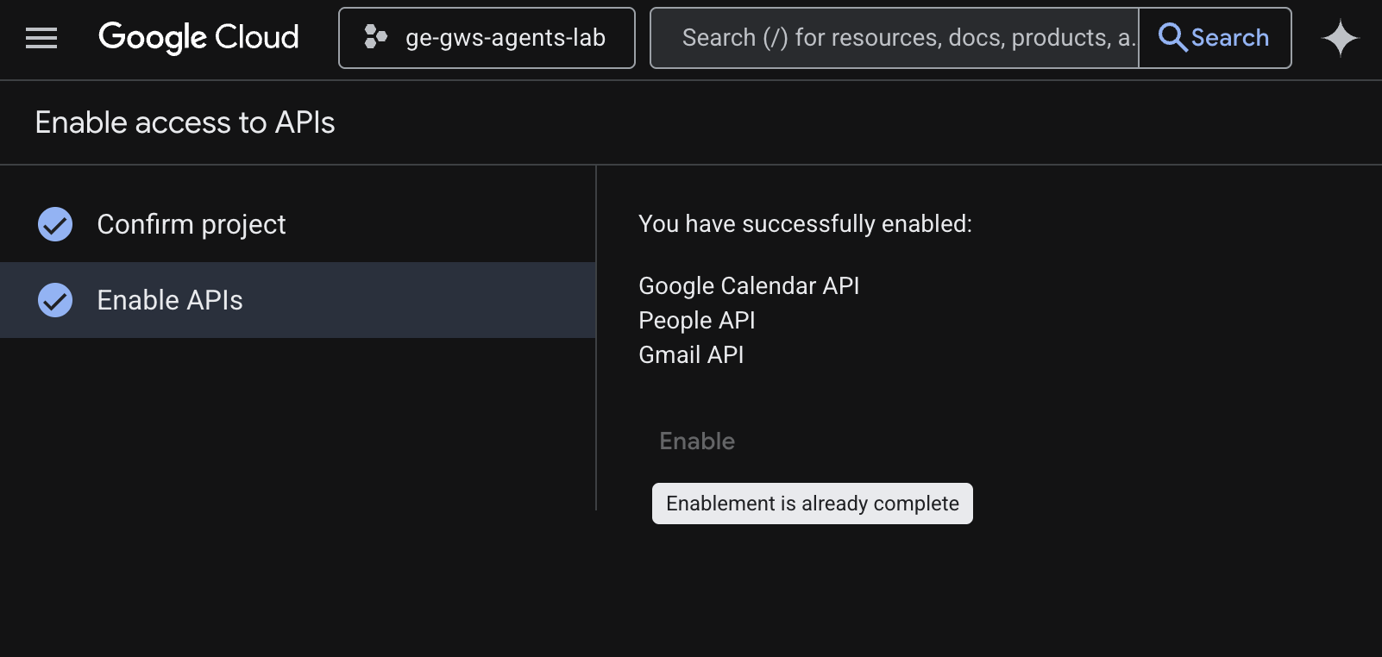Click the Confirm project checkmark icon
1382x657 pixels.
(x=55, y=224)
